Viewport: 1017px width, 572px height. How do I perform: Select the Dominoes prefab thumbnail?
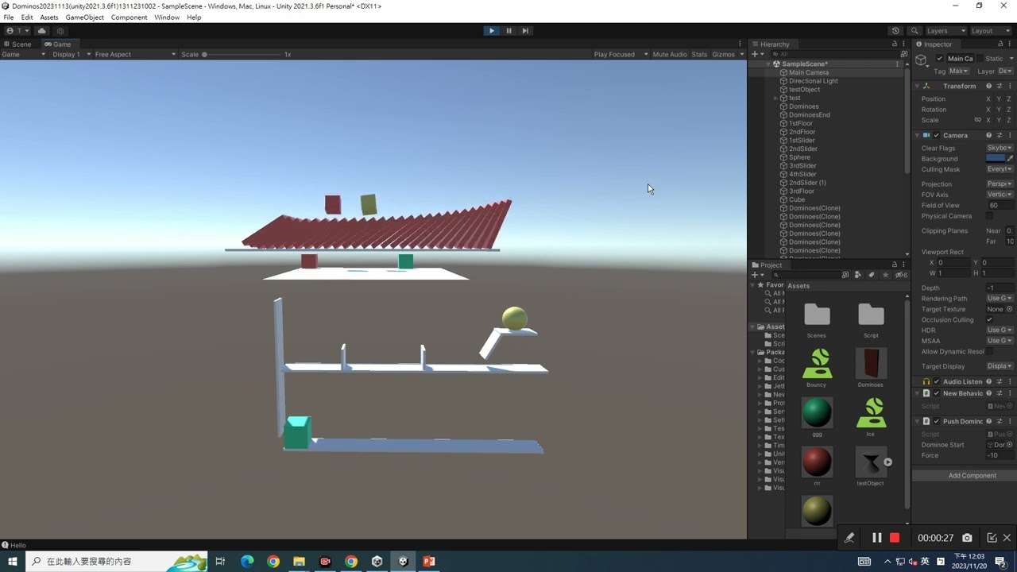[871, 364]
